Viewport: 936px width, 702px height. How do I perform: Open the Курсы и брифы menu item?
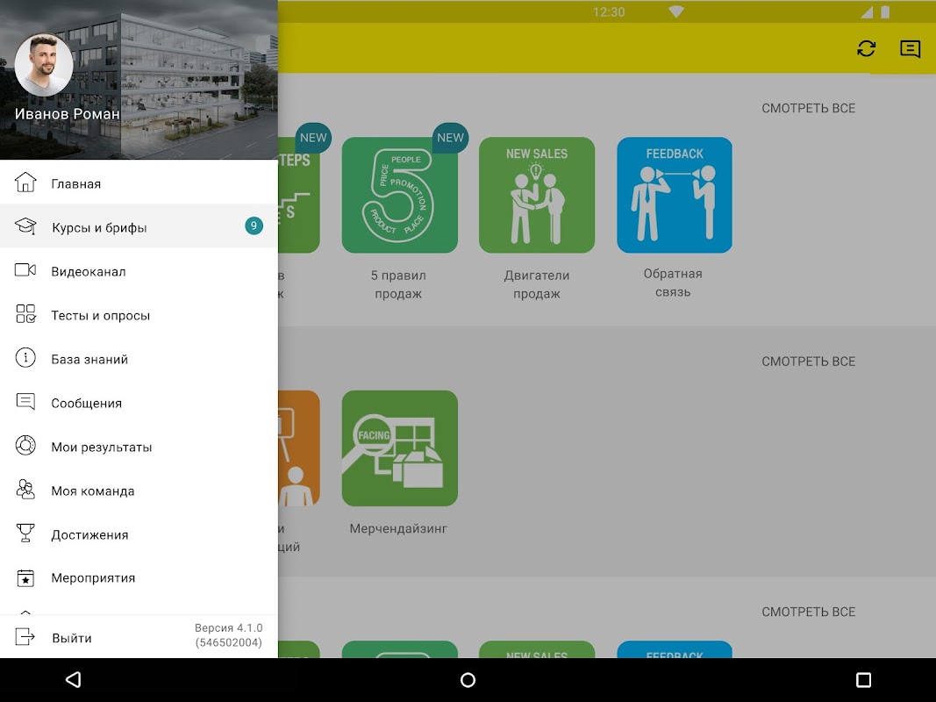139,226
